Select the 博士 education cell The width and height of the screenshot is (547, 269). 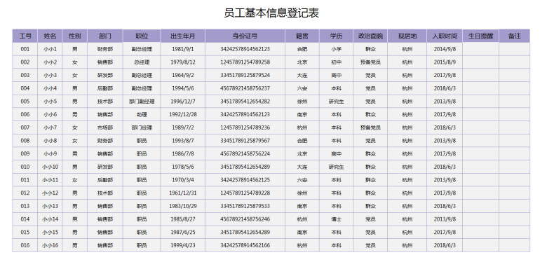point(336,219)
